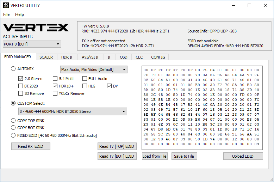Open the File menu

click(6, 14)
